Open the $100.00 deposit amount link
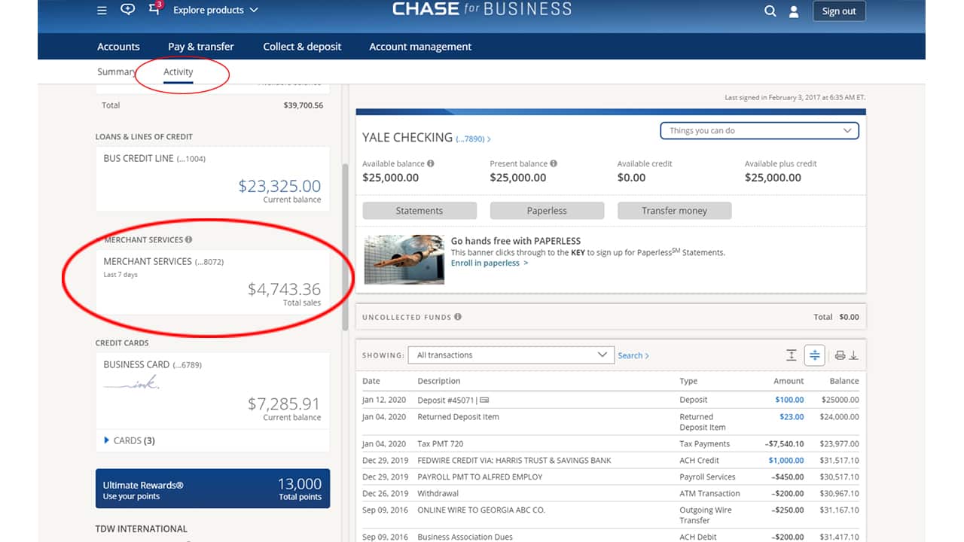The width and height of the screenshot is (964, 542). tap(789, 400)
